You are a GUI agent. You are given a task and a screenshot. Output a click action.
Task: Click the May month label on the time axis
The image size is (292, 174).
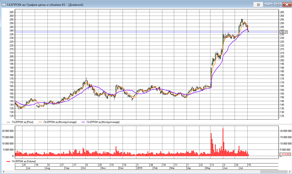click(208, 168)
